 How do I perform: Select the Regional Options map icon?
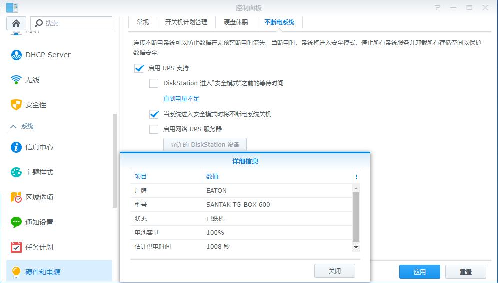(x=16, y=197)
